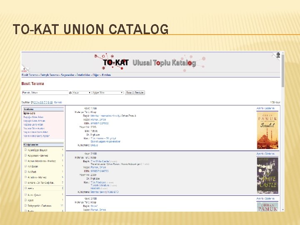This screenshot has height=225, width=300.
Task: Open the TOBB ETÜ library link
Action: (x=112, y=192)
